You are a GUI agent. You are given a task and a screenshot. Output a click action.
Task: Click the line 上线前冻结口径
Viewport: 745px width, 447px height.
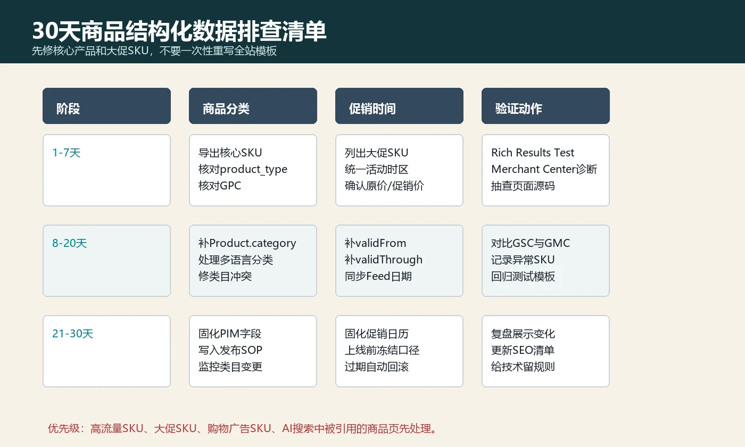[x=382, y=350]
